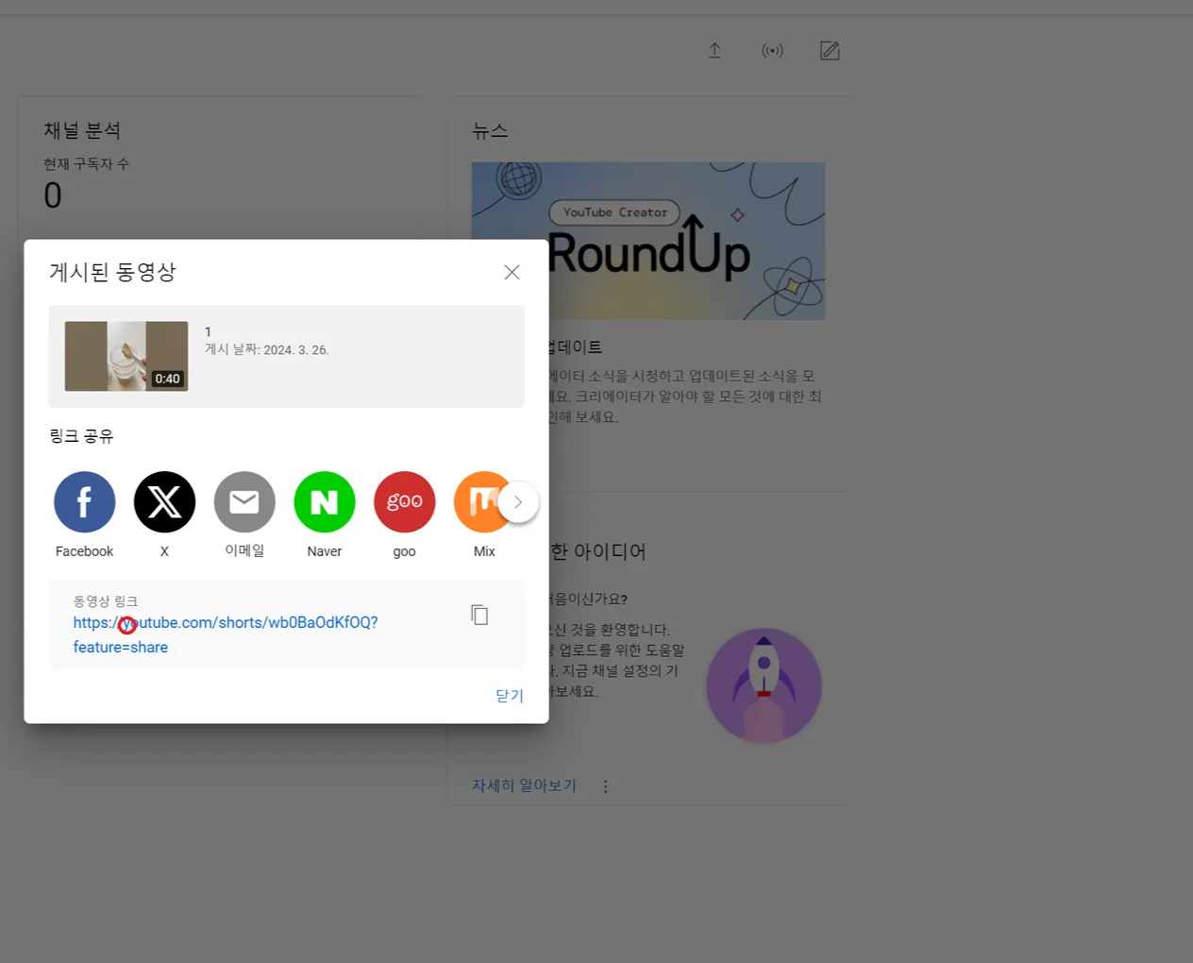Click the 게시 날짜: 2024. 3. 26. text
Image resolution: width=1193 pixels, height=963 pixels.
pyautogui.click(x=267, y=349)
